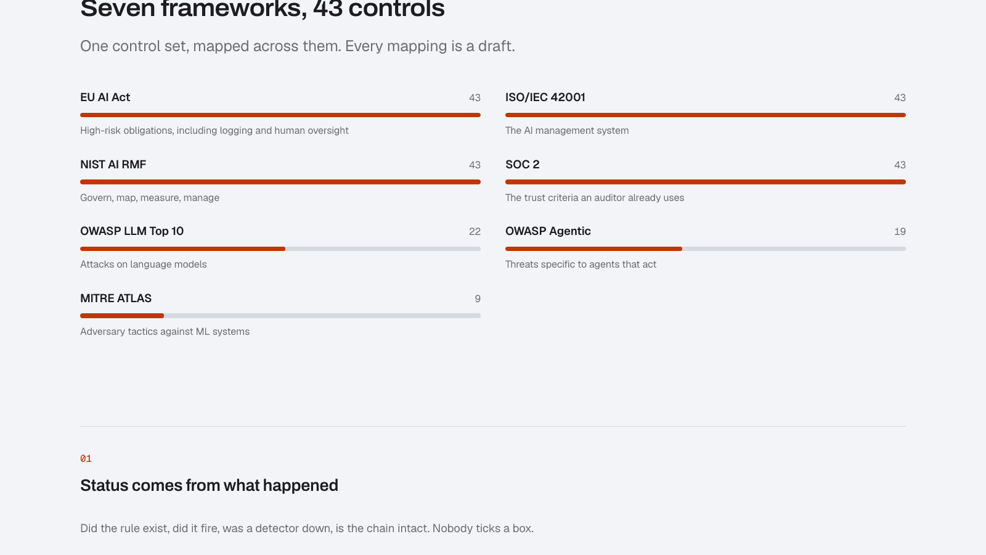Click the 'Did the rule exist' paragraph
Viewport: 986px width, 555px height.
point(307,528)
